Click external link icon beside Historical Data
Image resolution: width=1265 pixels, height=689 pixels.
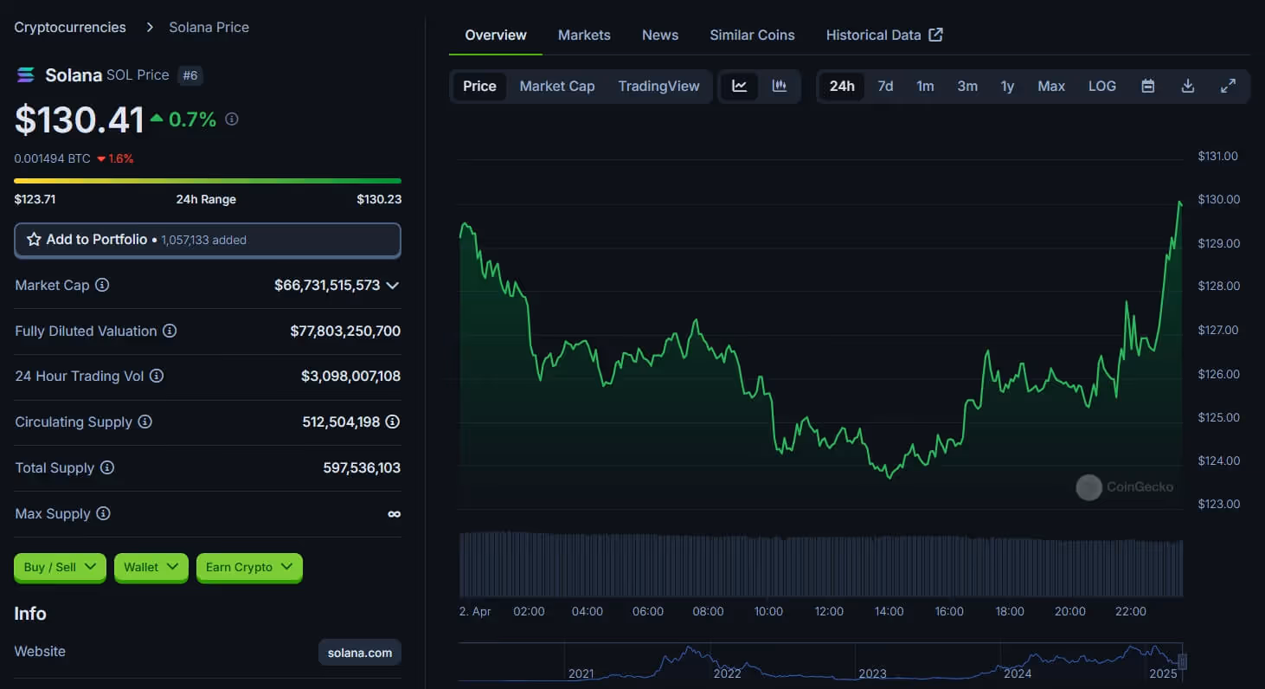[935, 35]
